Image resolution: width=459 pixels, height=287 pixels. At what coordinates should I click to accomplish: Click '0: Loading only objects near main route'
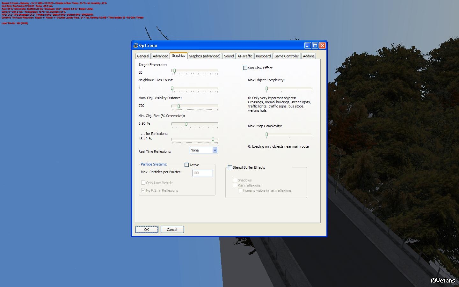point(278,146)
